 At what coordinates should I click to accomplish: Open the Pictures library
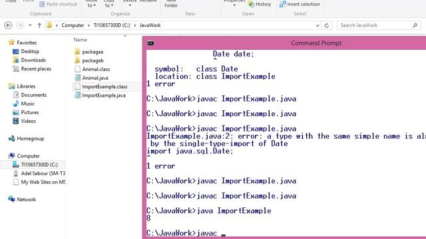30,112
